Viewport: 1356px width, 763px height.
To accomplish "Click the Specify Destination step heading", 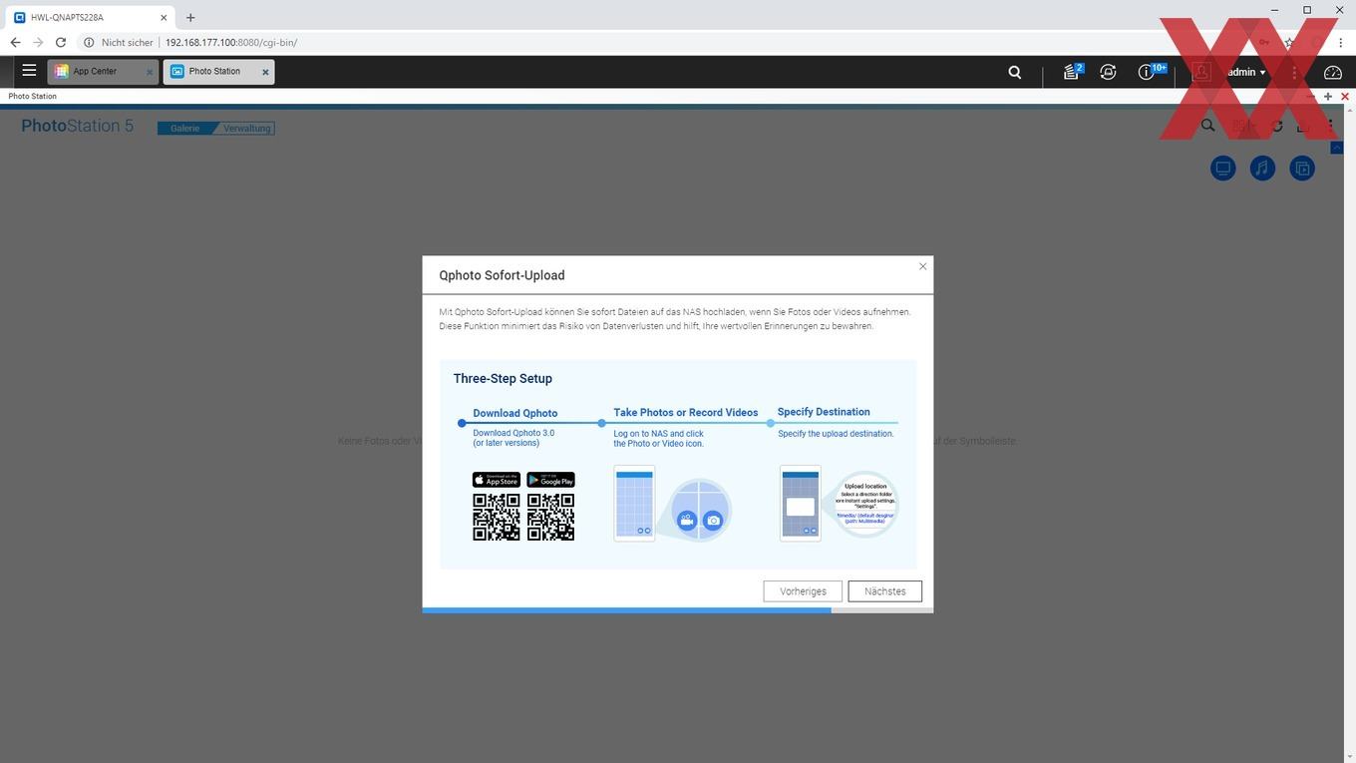I will click(824, 412).
